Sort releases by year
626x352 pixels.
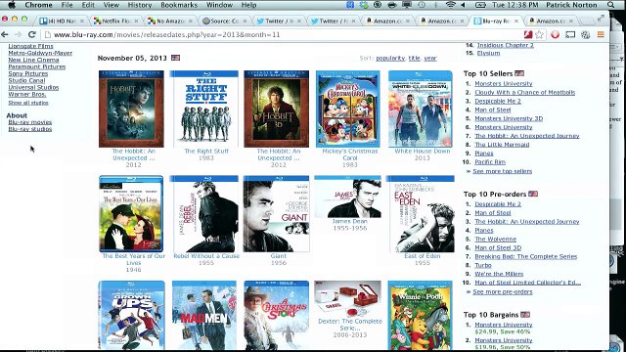430,59
